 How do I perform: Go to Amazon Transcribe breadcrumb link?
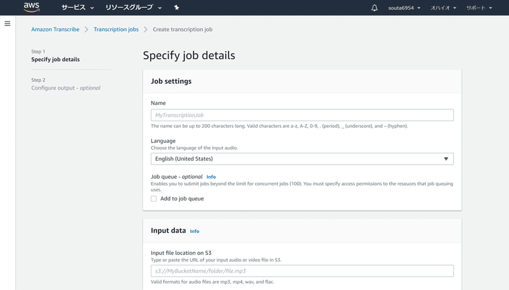pyautogui.click(x=55, y=29)
